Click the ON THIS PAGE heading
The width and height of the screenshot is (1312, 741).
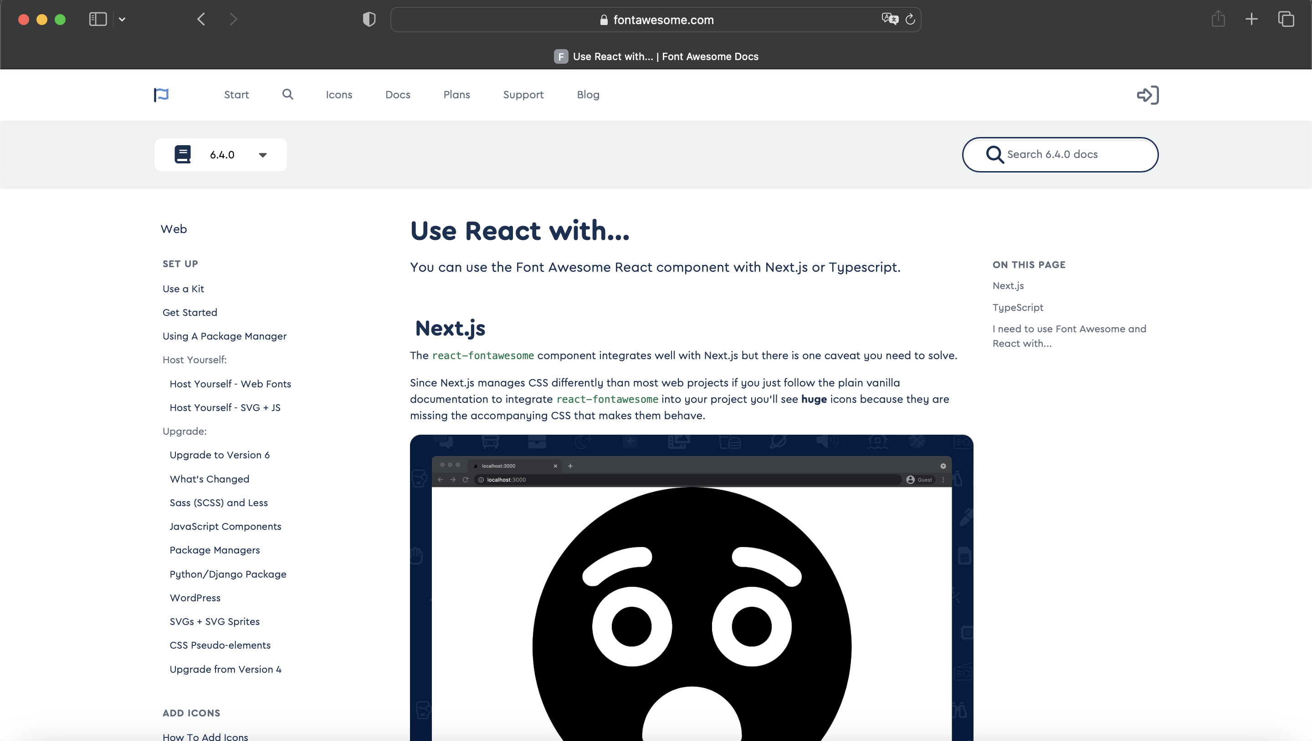coord(1029,264)
